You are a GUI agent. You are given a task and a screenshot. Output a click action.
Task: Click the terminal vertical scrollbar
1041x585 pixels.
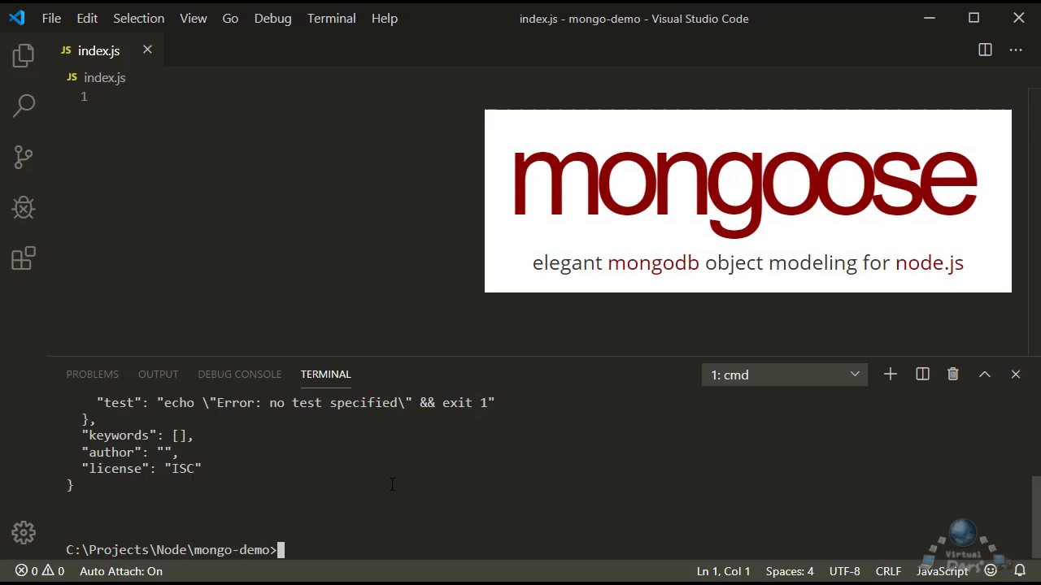click(x=1035, y=516)
